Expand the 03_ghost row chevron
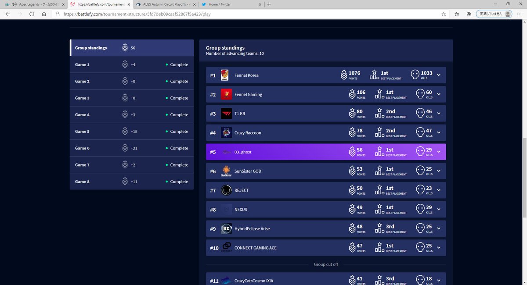 tap(438, 152)
